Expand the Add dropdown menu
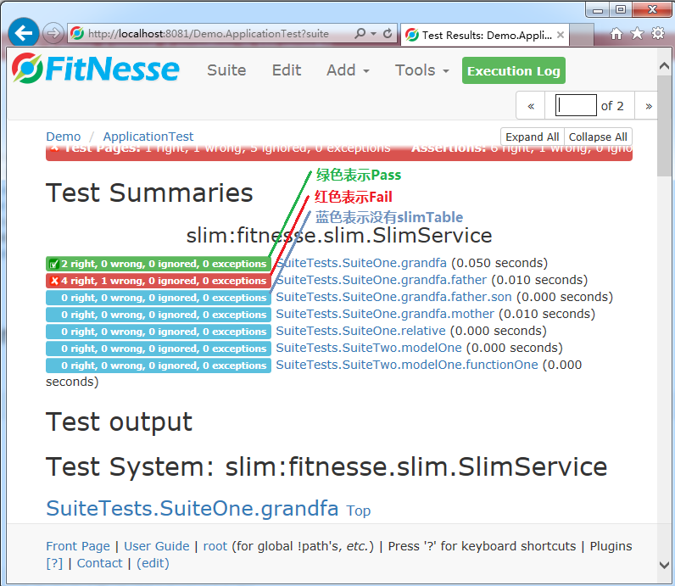The width and height of the screenshot is (675, 586). click(x=348, y=70)
